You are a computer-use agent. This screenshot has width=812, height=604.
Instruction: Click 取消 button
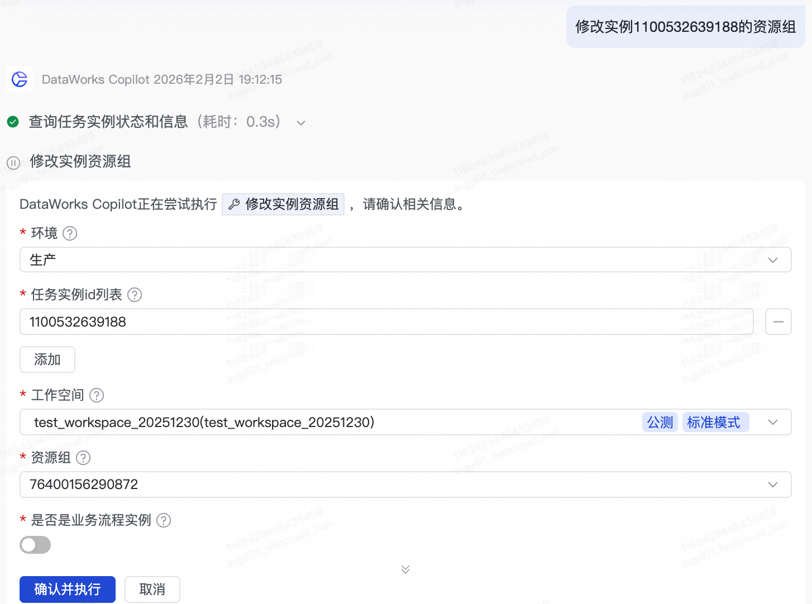(152, 589)
